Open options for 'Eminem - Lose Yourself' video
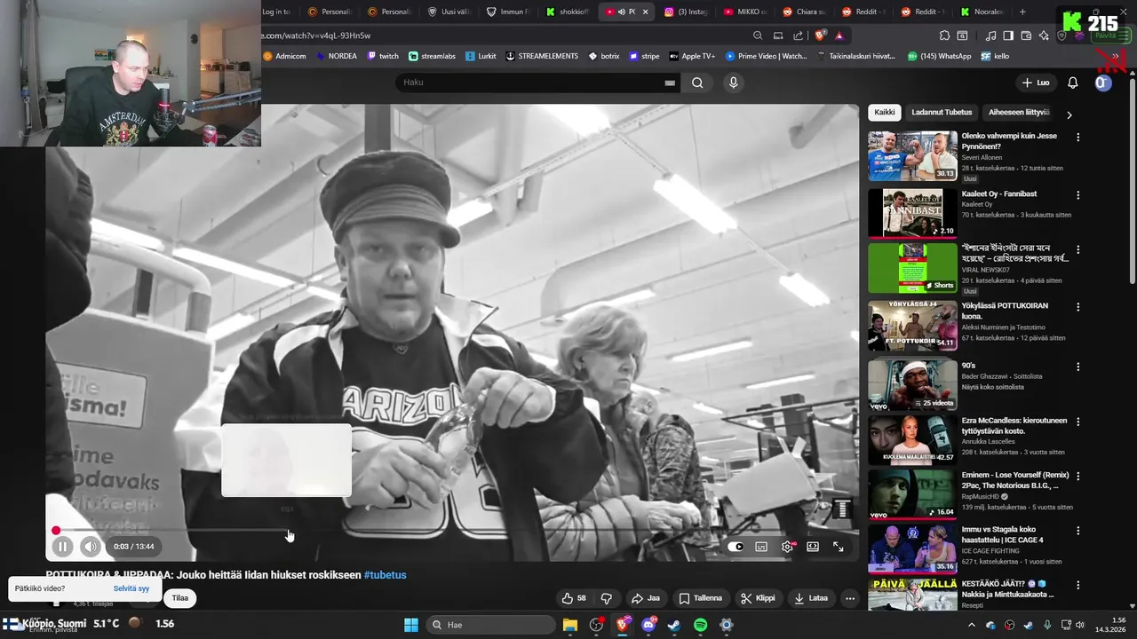1137x639 pixels. point(1078,477)
